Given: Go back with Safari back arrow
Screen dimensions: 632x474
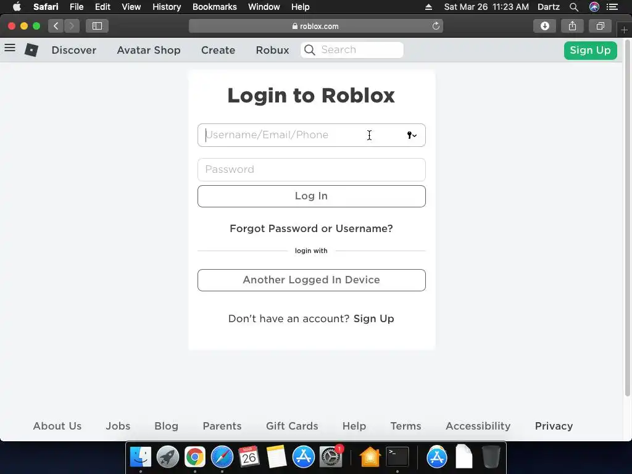Looking at the screenshot, I should pyautogui.click(x=56, y=26).
